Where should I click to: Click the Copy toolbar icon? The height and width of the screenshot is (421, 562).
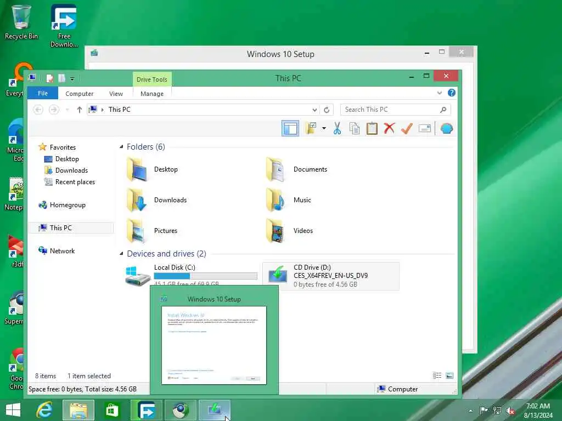pos(355,128)
